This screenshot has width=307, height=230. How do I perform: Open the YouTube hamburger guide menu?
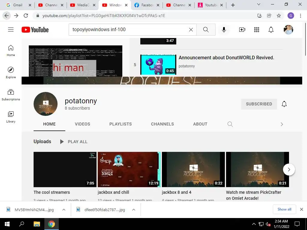11,30
